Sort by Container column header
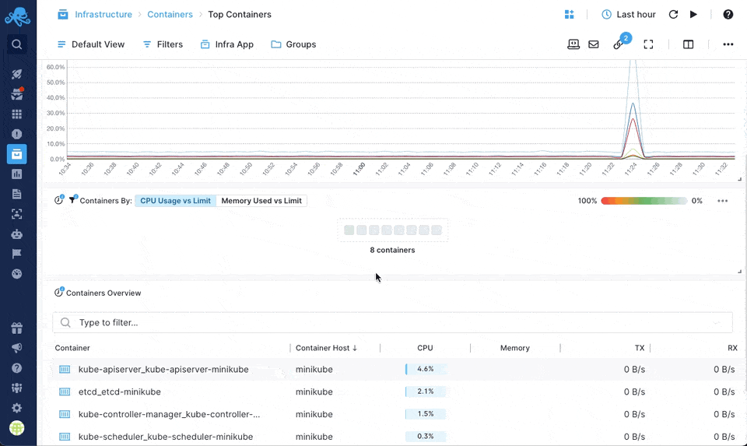 [72, 348]
